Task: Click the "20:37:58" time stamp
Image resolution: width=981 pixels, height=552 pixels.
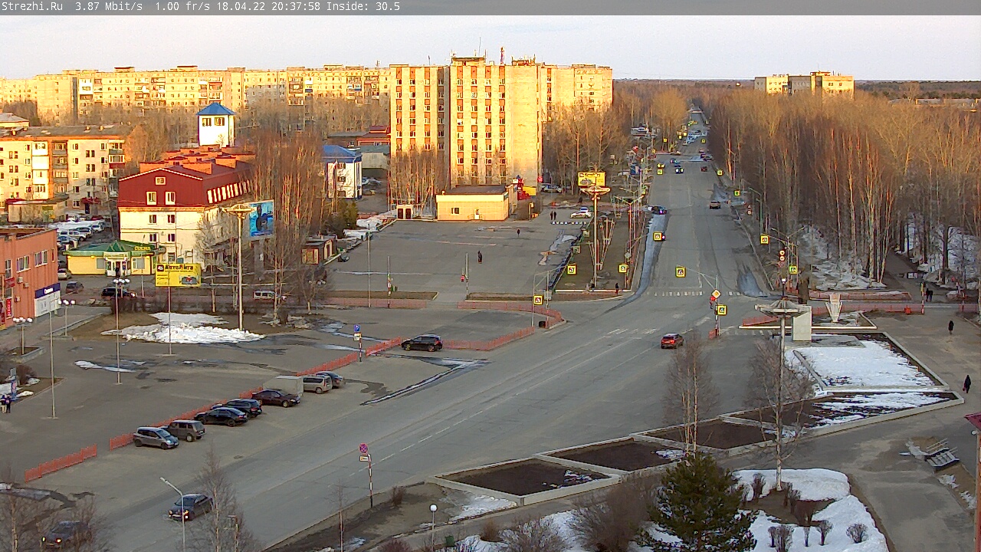Action: pos(296,6)
